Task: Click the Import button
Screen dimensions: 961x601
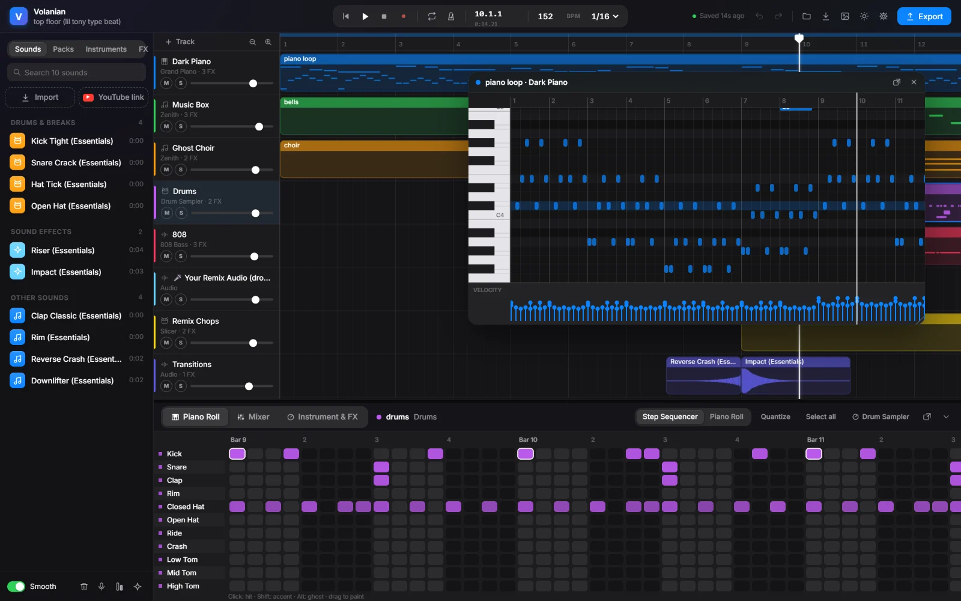Action: click(x=40, y=97)
